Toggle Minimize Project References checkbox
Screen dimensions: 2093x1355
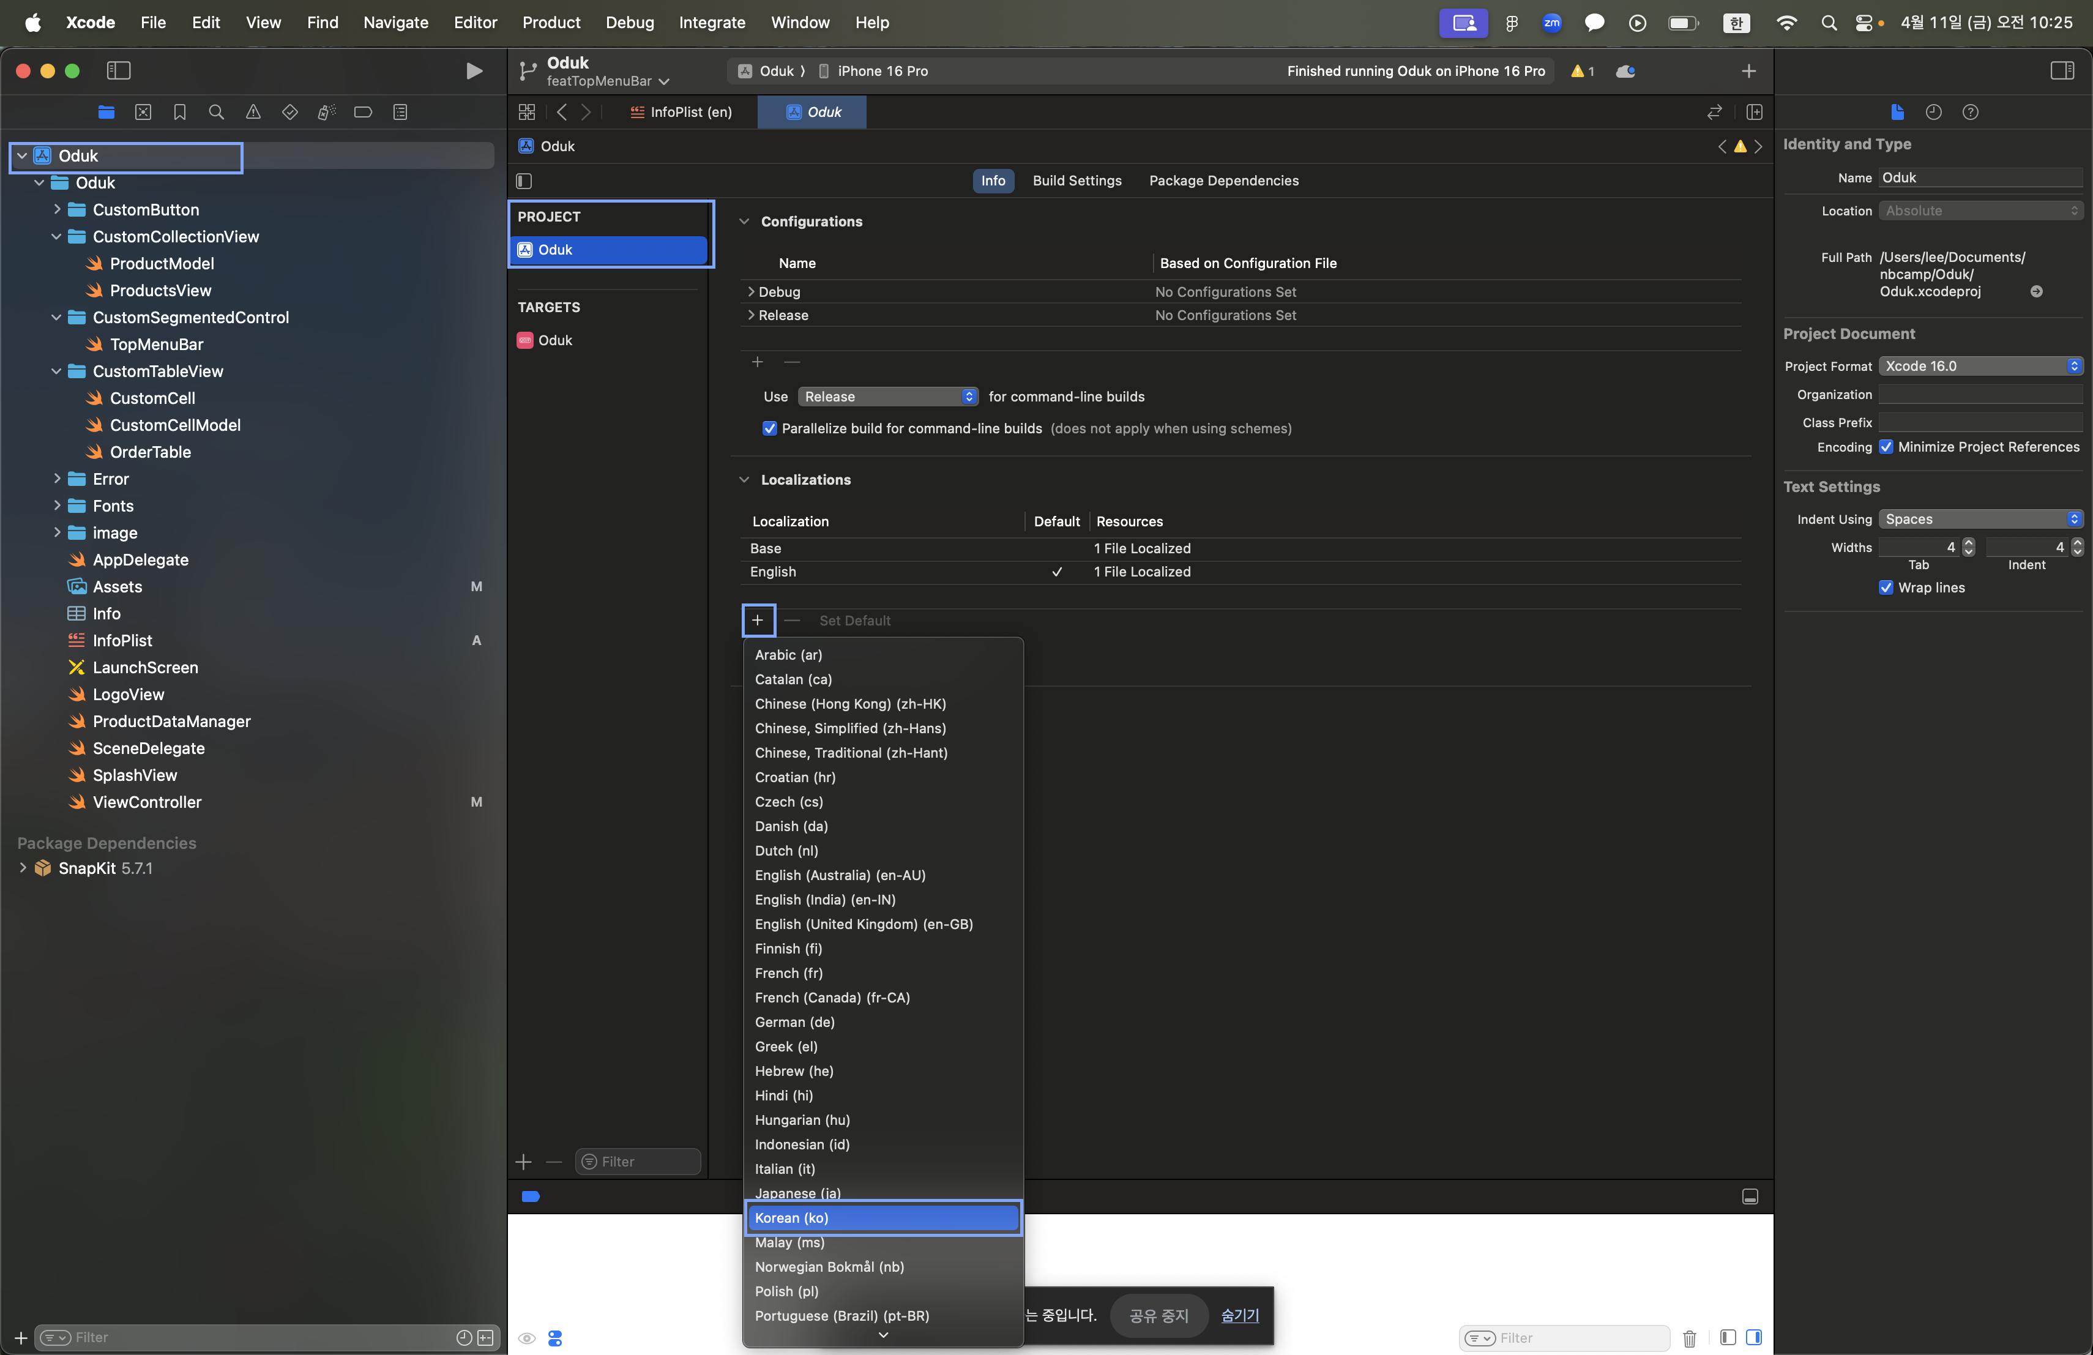(1886, 447)
